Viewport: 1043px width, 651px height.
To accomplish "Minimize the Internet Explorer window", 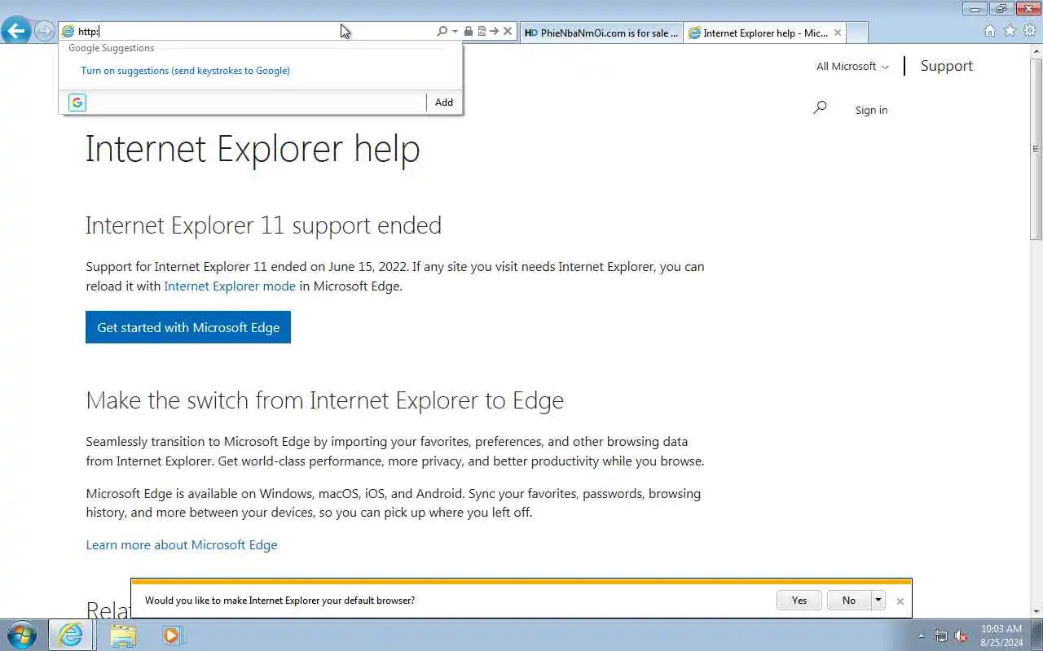I will (975, 9).
